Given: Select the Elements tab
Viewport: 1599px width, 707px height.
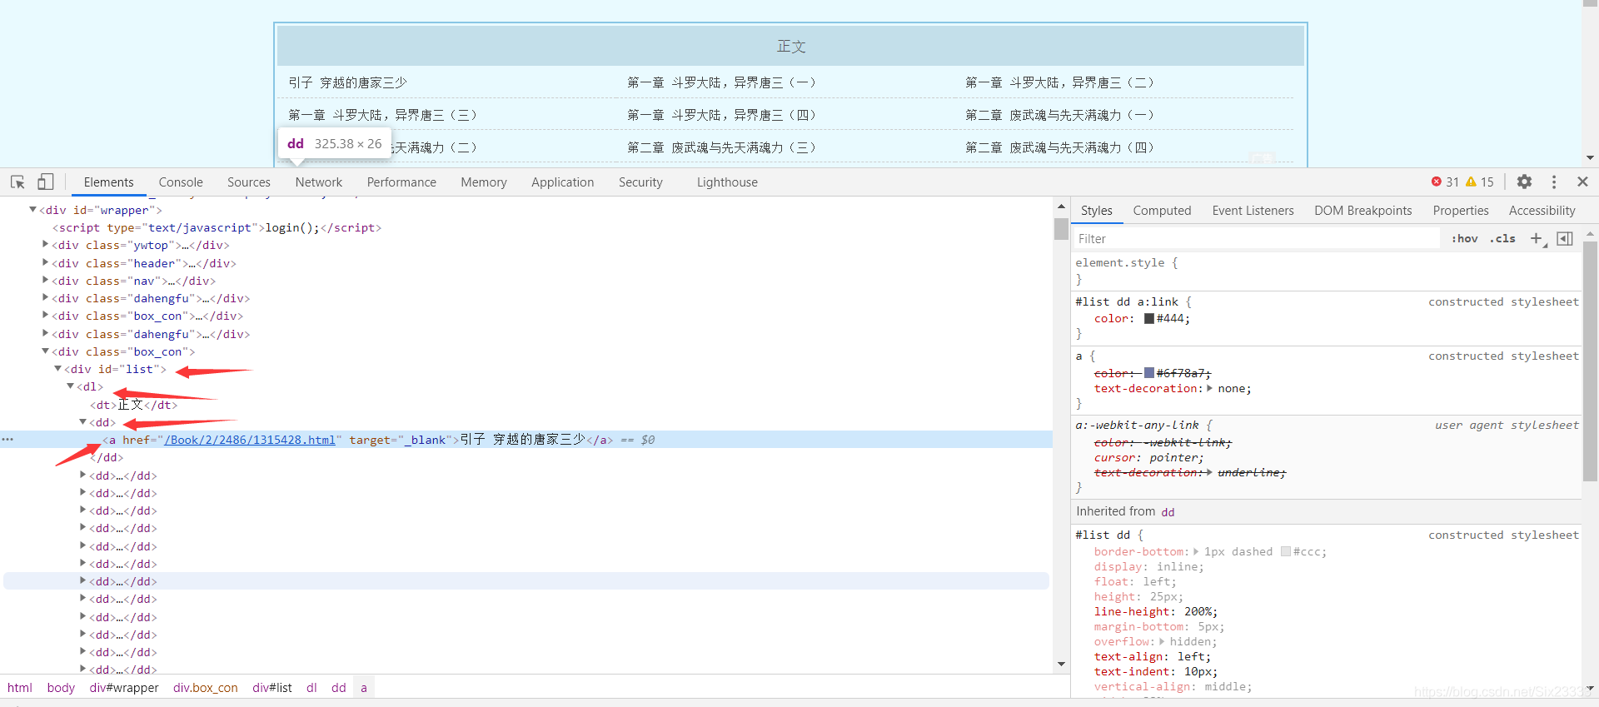Looking at the screenshot, I should (108, 182).
